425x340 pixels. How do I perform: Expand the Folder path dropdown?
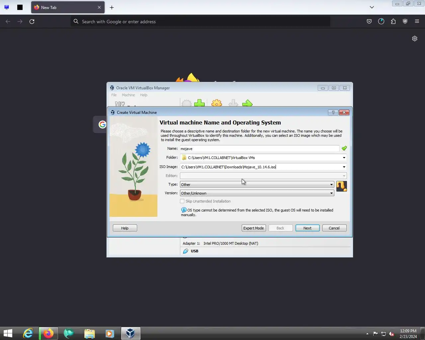[x=344, y=158]
